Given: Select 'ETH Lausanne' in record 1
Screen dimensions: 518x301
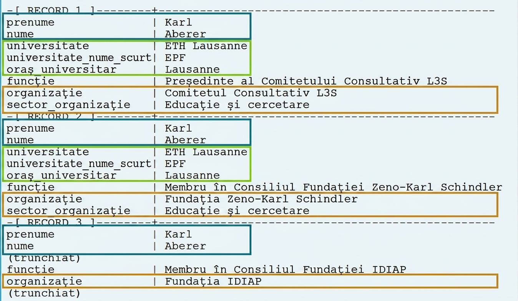Looking at the screenshot, I should pos(206,46).
